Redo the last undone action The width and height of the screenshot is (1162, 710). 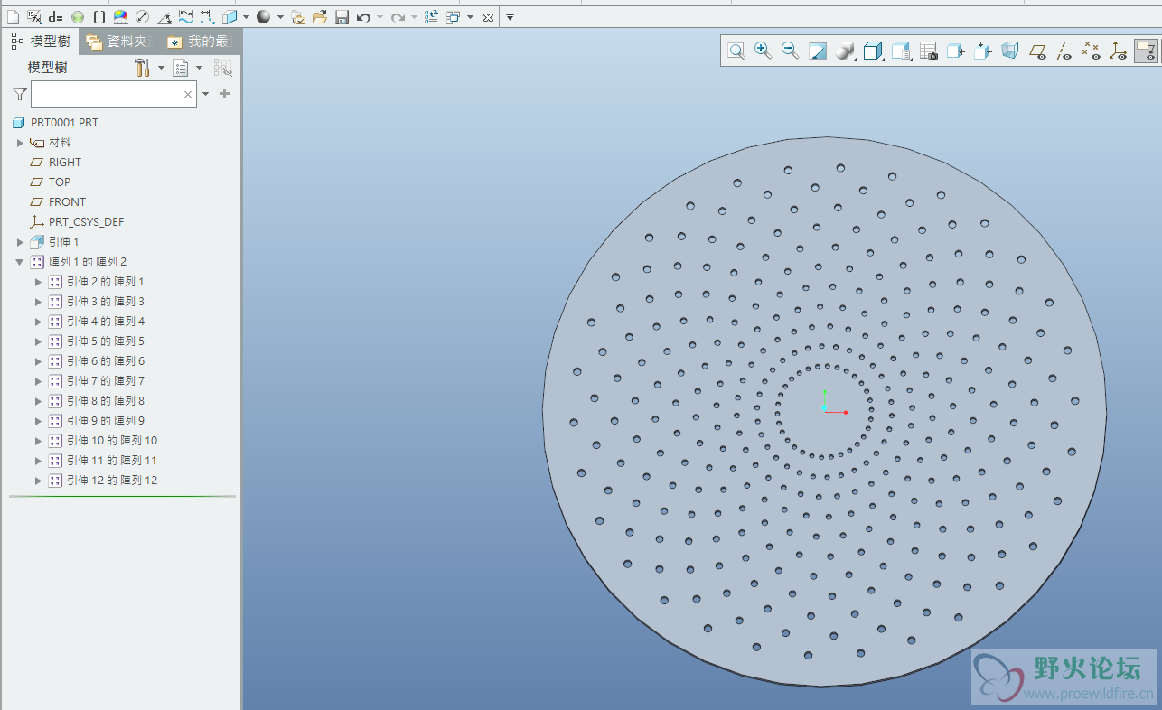click(x=398, y=17)
